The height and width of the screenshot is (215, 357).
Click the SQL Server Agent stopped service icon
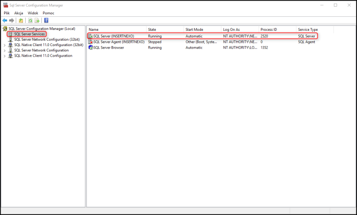tap(91, 42)
